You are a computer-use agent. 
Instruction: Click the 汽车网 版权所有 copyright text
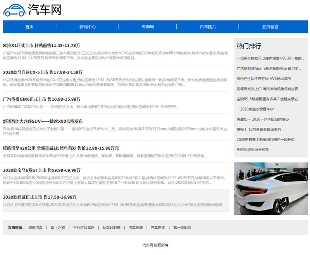[x=155, y=245]
